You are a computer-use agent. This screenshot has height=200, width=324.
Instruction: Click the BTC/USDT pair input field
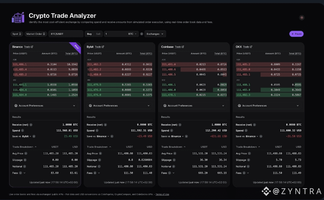click(x=66, y=34)
